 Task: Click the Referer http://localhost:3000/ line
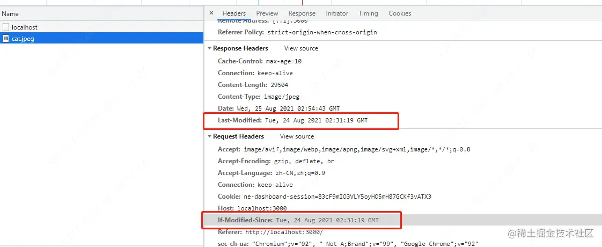(x=270, y=232)
